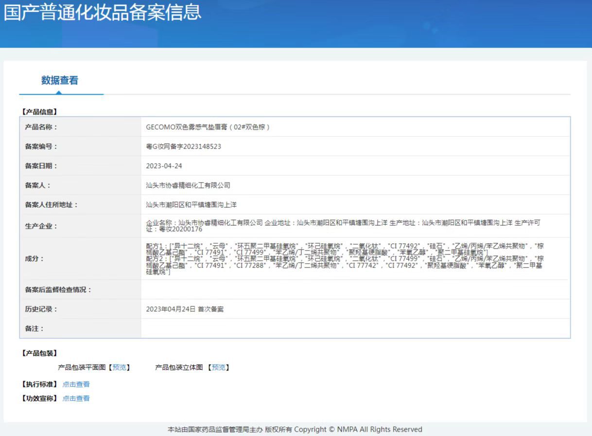Click the NMPA copyright footer text
The height and width of the screenshot is (436, 592).
click(295, 429)
